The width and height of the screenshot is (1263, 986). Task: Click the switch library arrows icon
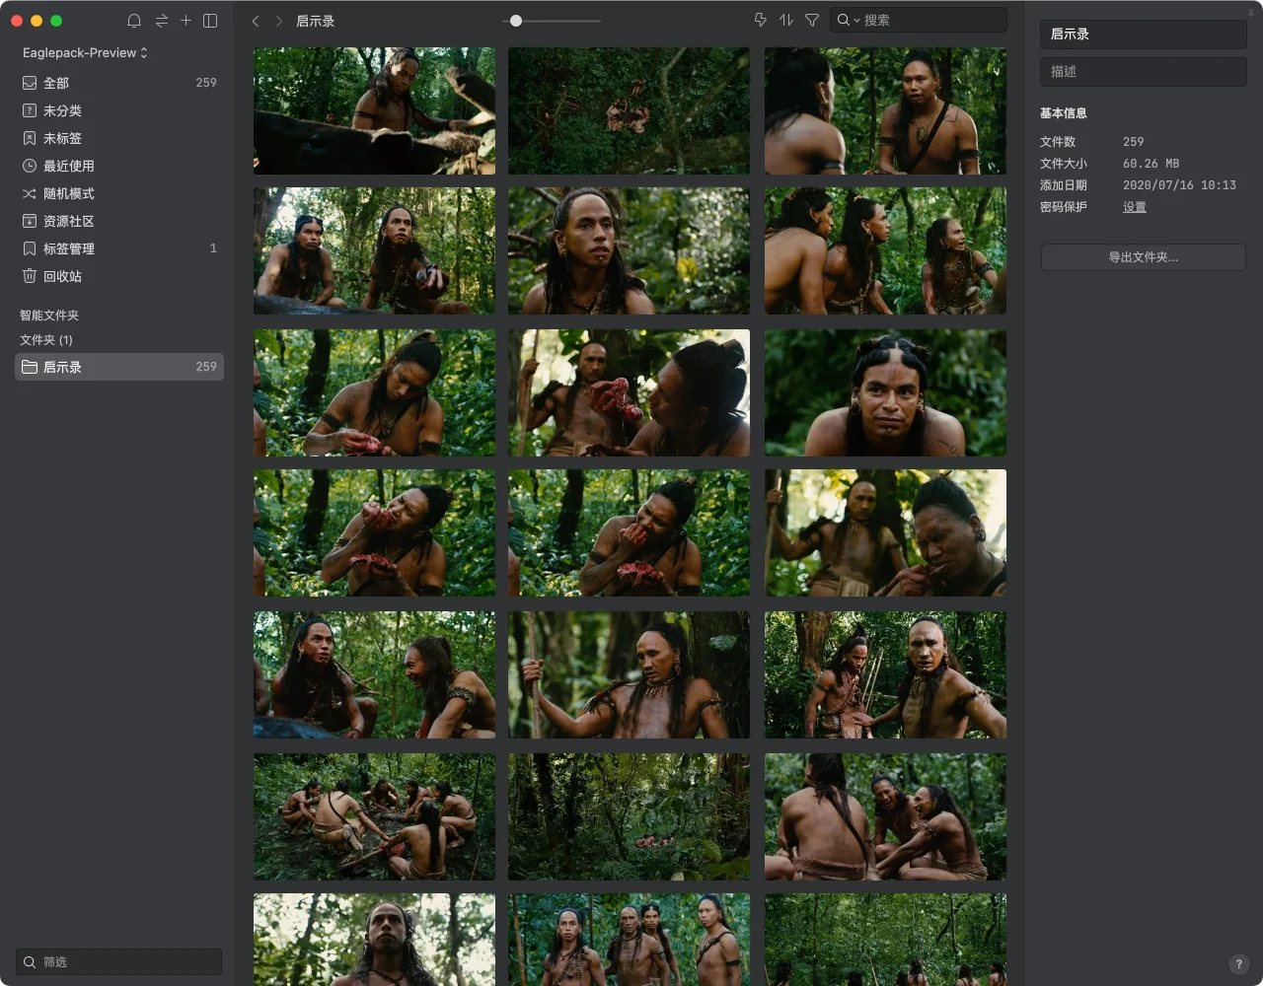[x=161, y=21]
